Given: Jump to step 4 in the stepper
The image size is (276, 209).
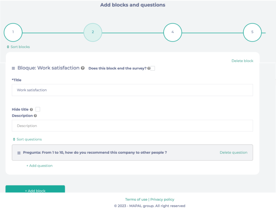Looking at the screenshot, I should (173, 32).
